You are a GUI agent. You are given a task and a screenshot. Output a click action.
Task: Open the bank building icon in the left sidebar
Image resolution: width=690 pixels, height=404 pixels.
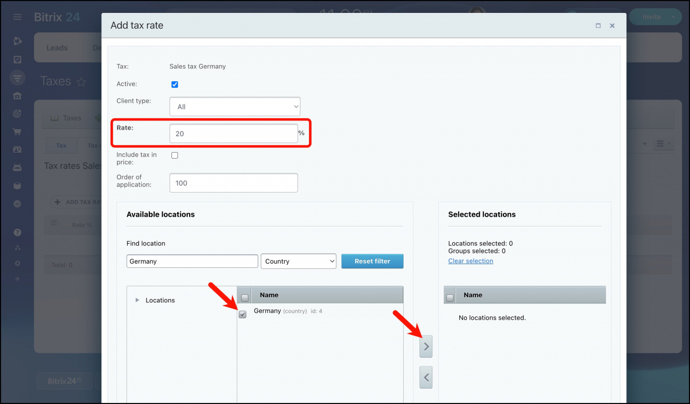coord(17,96)
